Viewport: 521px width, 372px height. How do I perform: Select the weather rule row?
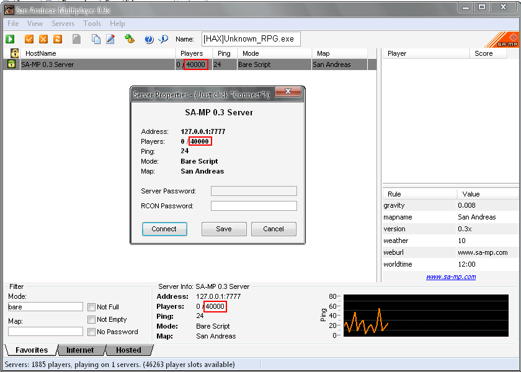(x=450, y=241)
